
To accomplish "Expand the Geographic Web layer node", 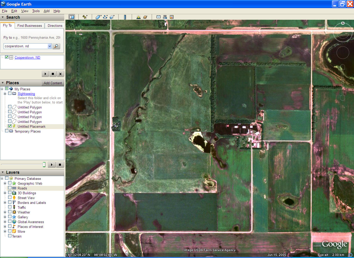I will (5, 183).
